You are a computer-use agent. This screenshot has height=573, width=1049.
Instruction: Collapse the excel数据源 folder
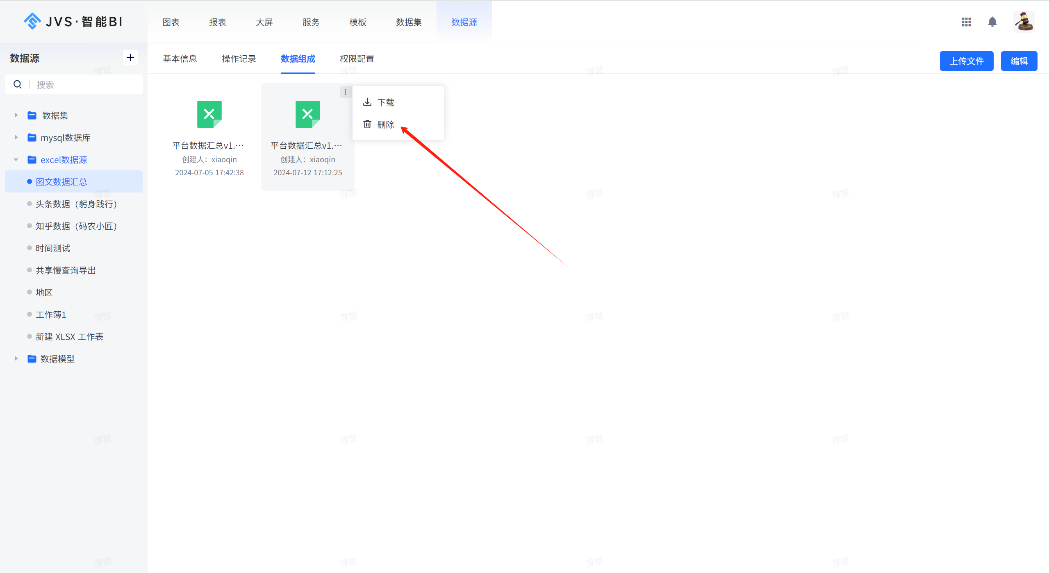pyautogui.click(x=16, y=160)
